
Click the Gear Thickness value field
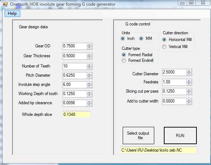[74, 56]
